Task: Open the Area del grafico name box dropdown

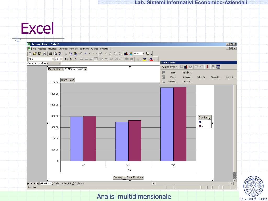Action: tap(48, 63)
